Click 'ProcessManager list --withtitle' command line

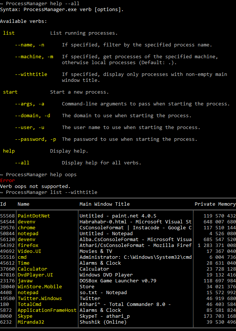click(x=49, y=192)
